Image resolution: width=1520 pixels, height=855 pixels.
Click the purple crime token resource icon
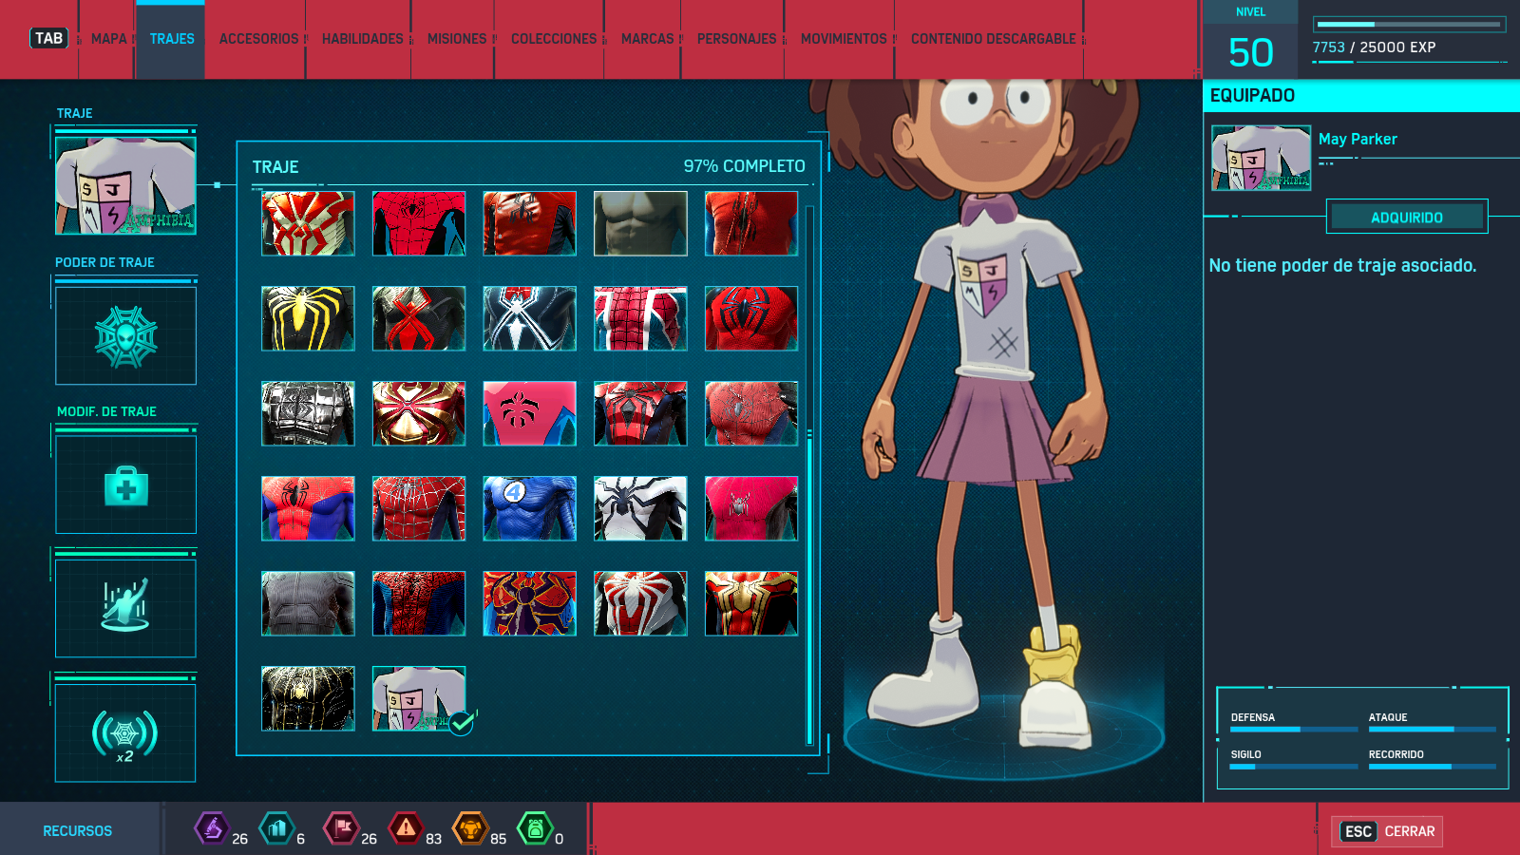pos(212,828)
